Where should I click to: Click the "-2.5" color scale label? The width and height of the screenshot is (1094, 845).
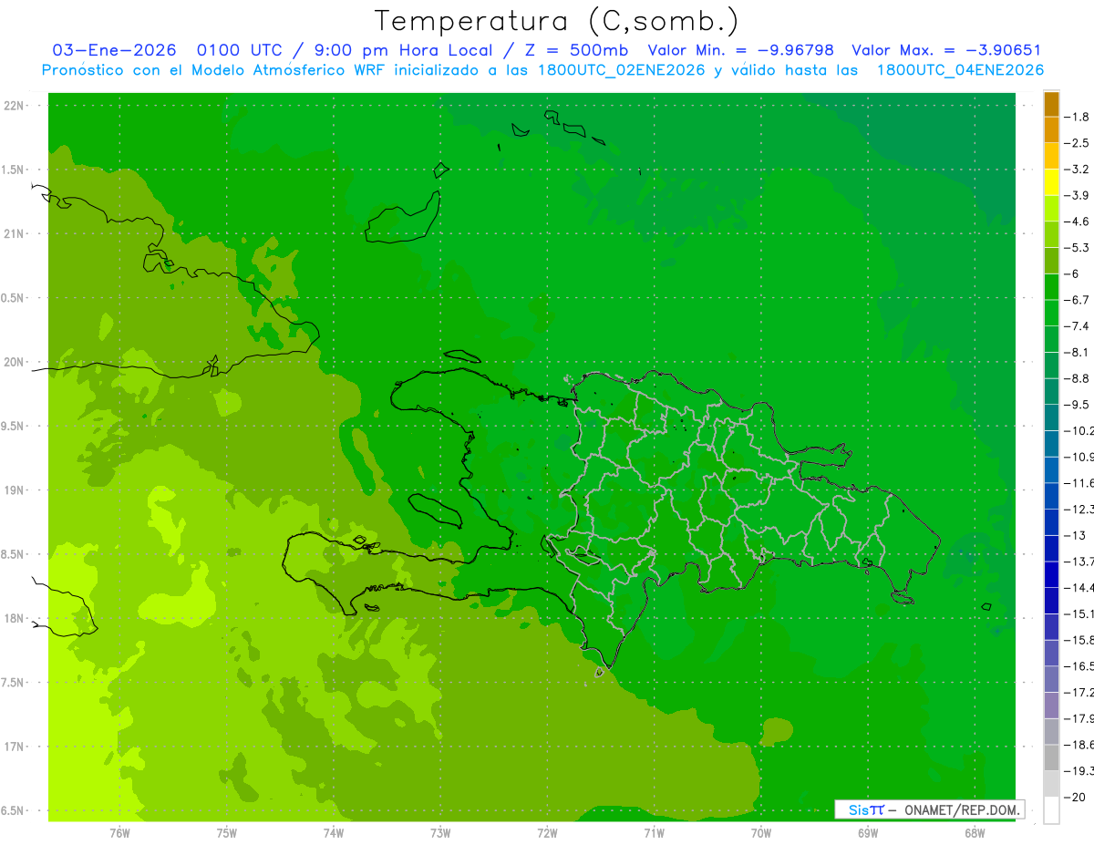1078,143
